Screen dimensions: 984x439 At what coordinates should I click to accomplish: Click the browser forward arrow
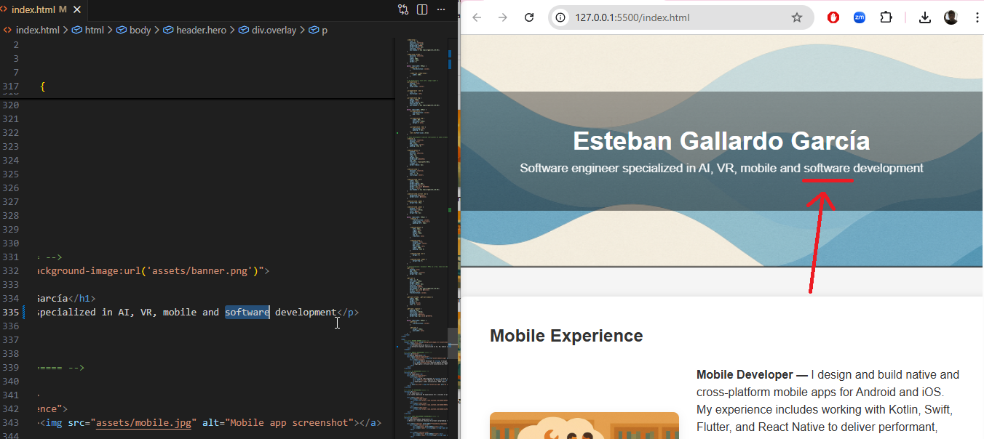coord(503,17)
